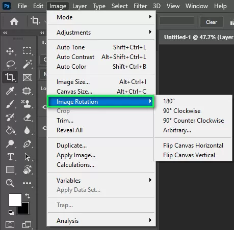Screen dimensions: 234x230
Task: Select the Brush tool
Action: coord(10,104)
